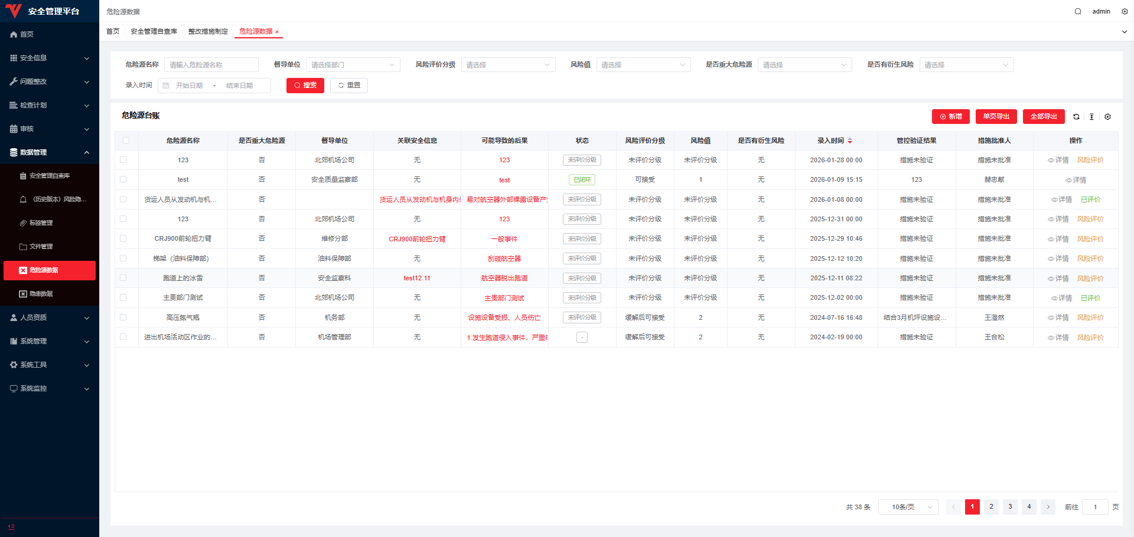Go to page 3 in pagination
Screen dimensions: 1134x537
point(1010,507)
